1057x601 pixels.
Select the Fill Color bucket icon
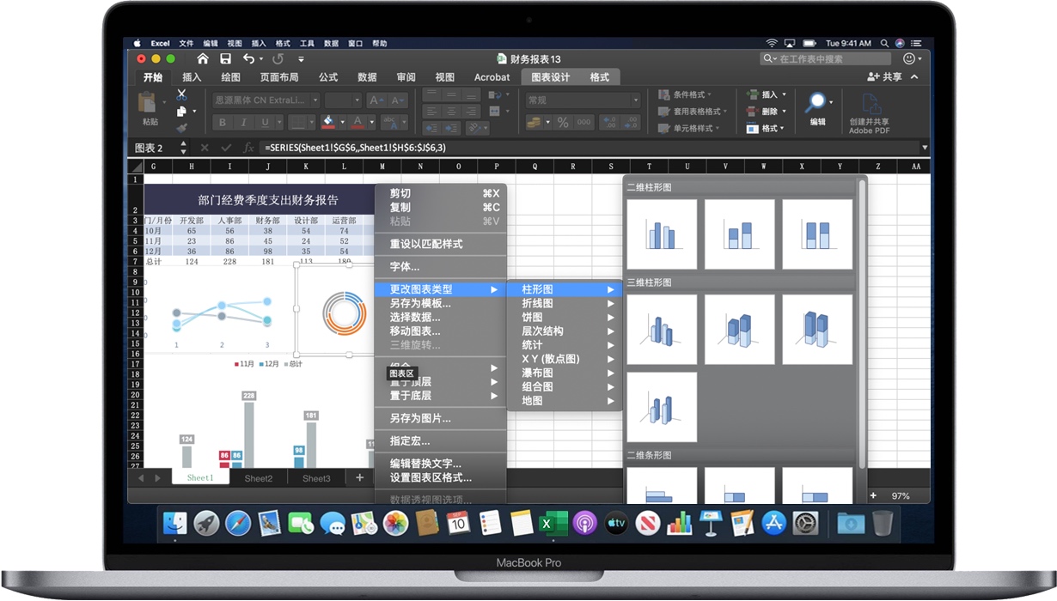click(327, 120)
